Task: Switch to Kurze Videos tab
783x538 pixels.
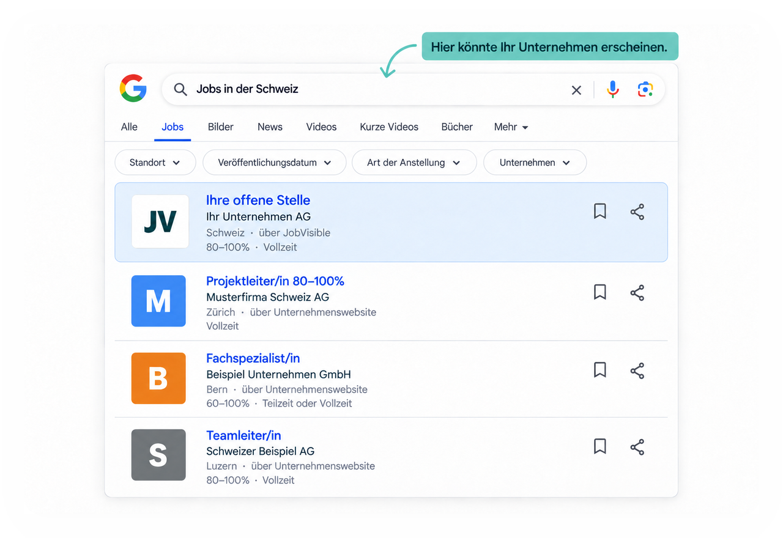Action: (389, 127)
